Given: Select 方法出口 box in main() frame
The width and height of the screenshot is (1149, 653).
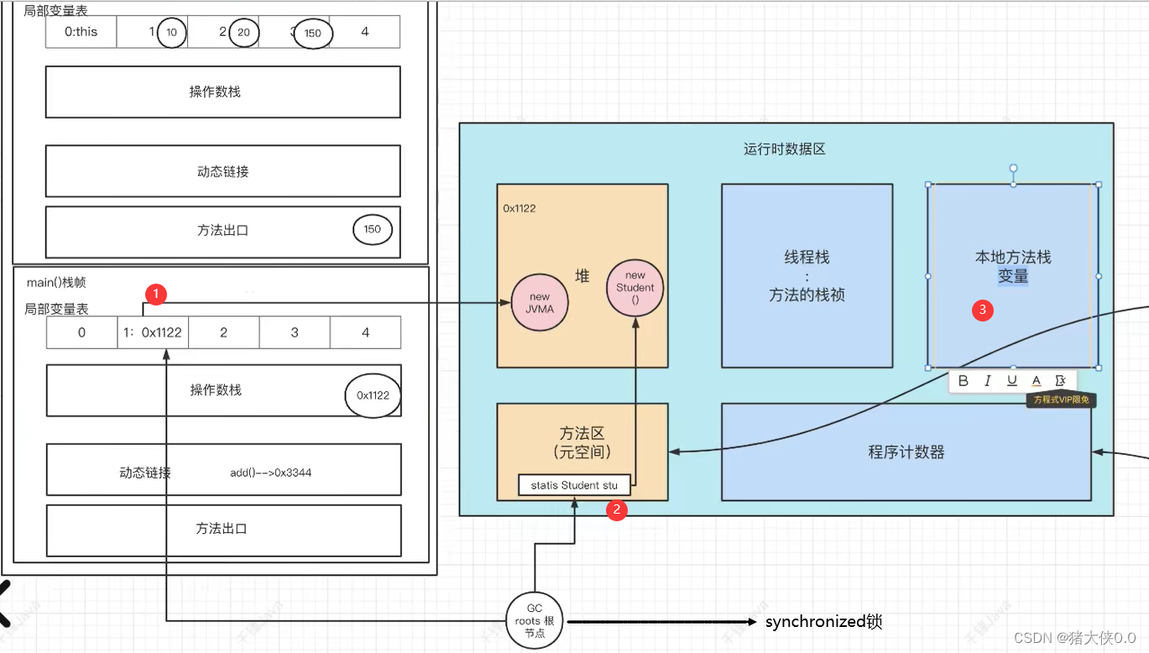Looking at the screenshot, I should (x=223, y=530).
